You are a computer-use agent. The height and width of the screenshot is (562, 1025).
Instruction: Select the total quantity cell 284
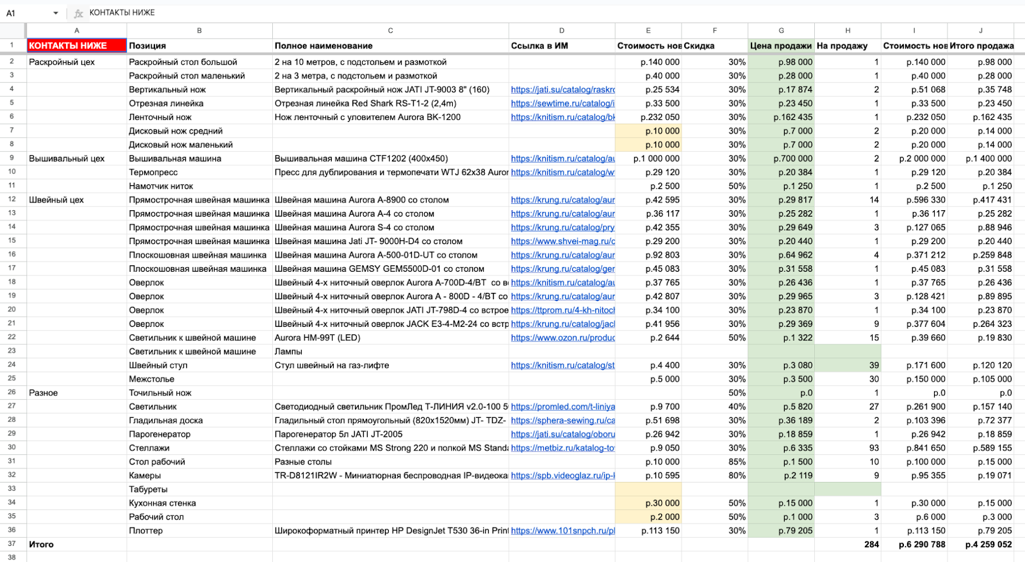pos(848,544)
